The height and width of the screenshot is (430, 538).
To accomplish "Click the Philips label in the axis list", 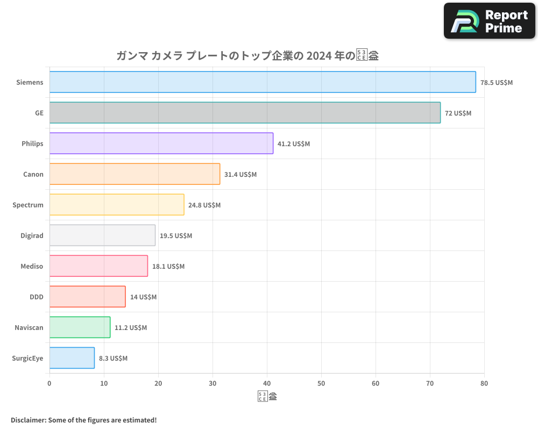I will point(33,144).
